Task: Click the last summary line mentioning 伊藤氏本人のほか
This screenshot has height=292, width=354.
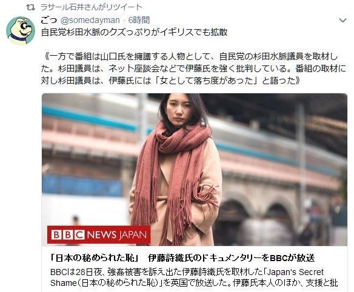Action: pos(194,283)
